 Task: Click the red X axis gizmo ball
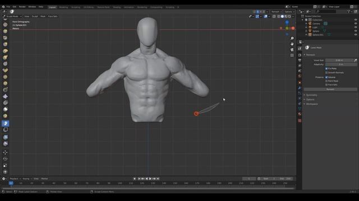tap(293, 28)
